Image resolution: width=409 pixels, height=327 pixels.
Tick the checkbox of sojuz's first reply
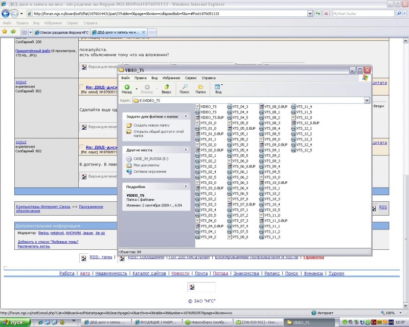coord(81,87)
